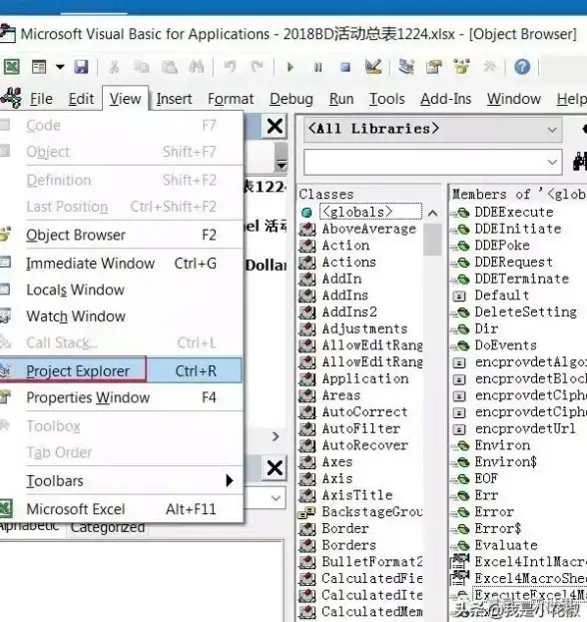
Task: Open the File menu
Action: pyautogui.click(x=41, y=99)
